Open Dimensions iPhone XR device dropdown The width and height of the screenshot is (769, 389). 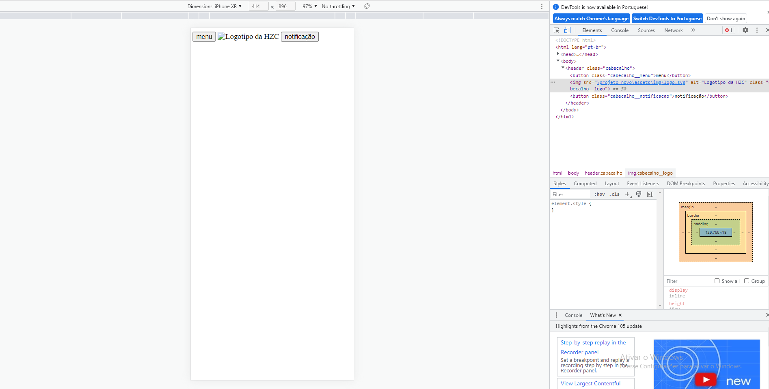click(x=214, y=6)
